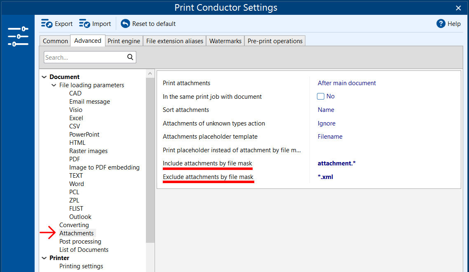
Task: Click 'In the same print job with document' label
Action: (x=212, y=96)
